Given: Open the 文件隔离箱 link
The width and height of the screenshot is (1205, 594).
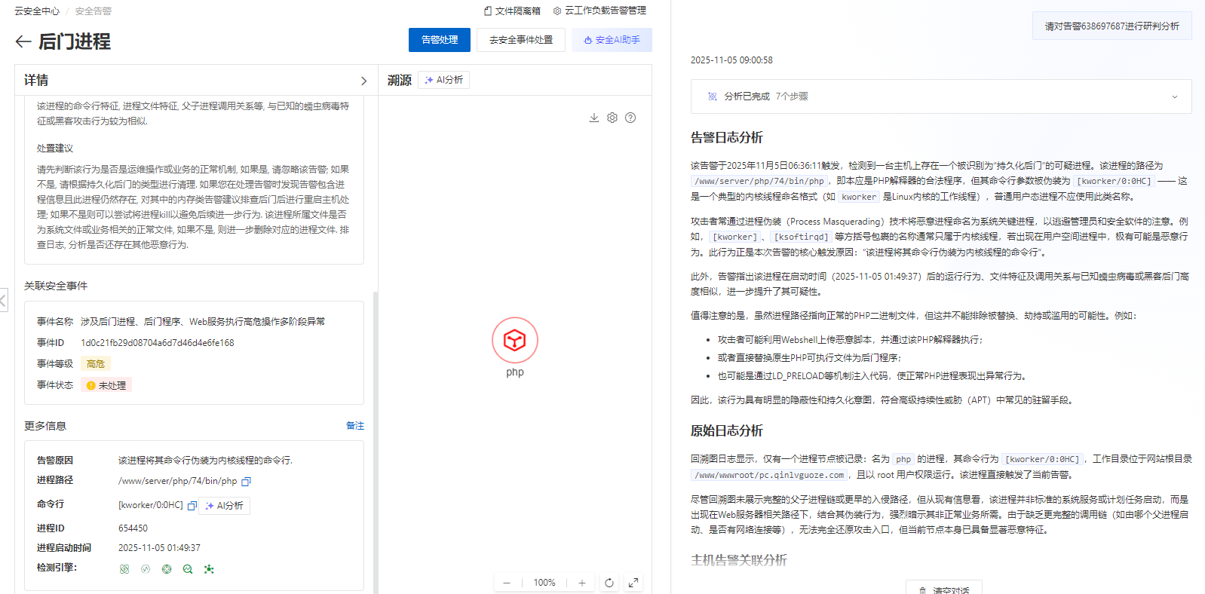Looking at the screenshot, I should pos(513,11).
